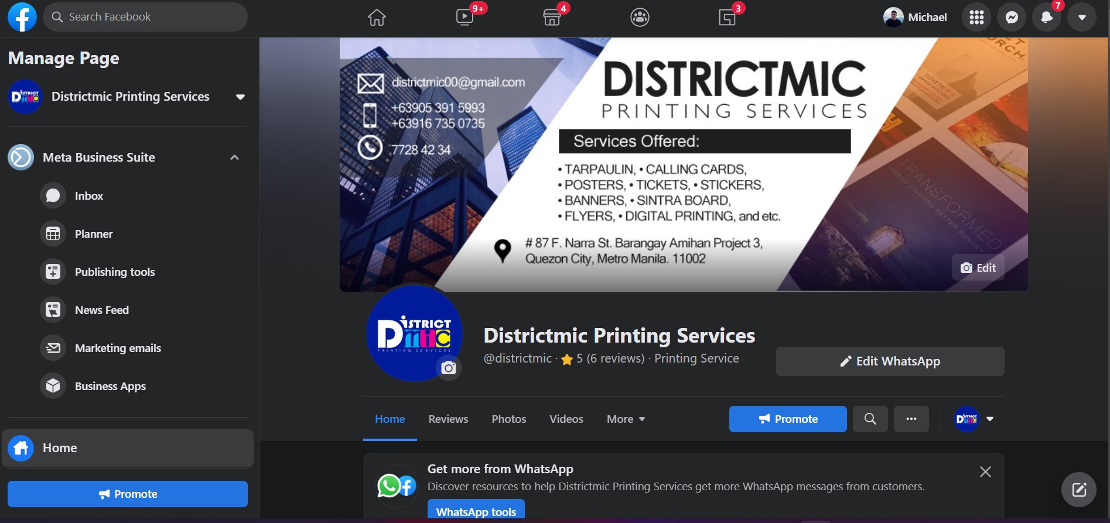Select the Home tab on the page

tap(390, 419)
